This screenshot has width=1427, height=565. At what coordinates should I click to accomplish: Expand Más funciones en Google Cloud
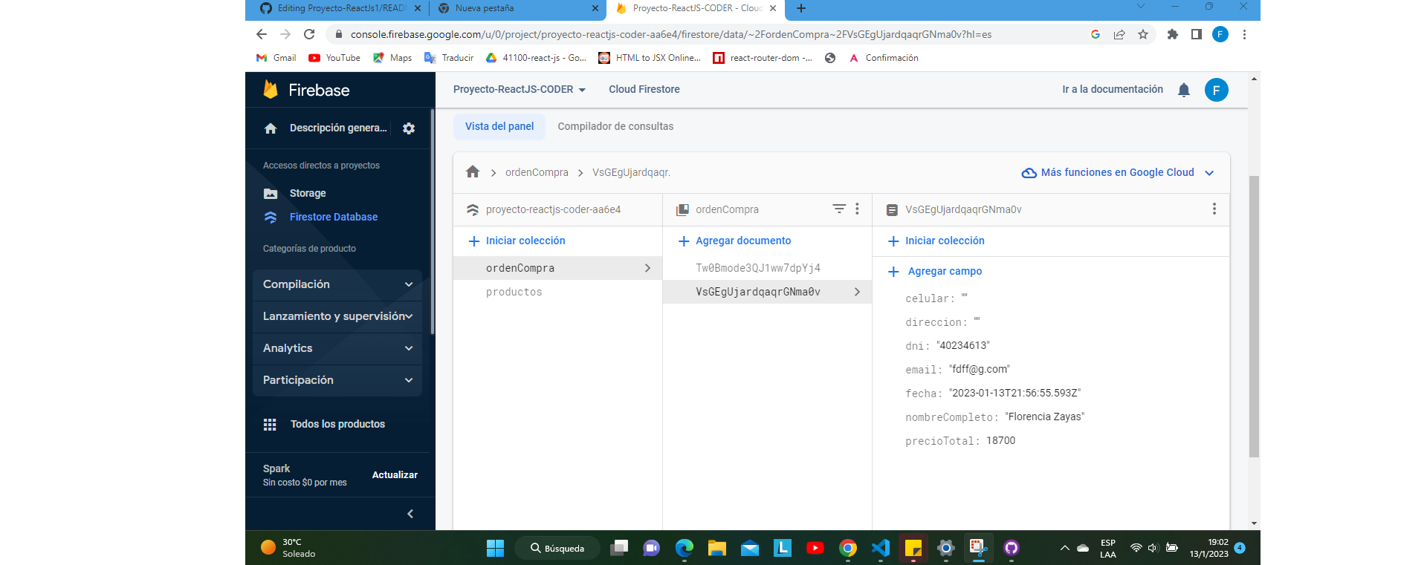coord(1118,172)
